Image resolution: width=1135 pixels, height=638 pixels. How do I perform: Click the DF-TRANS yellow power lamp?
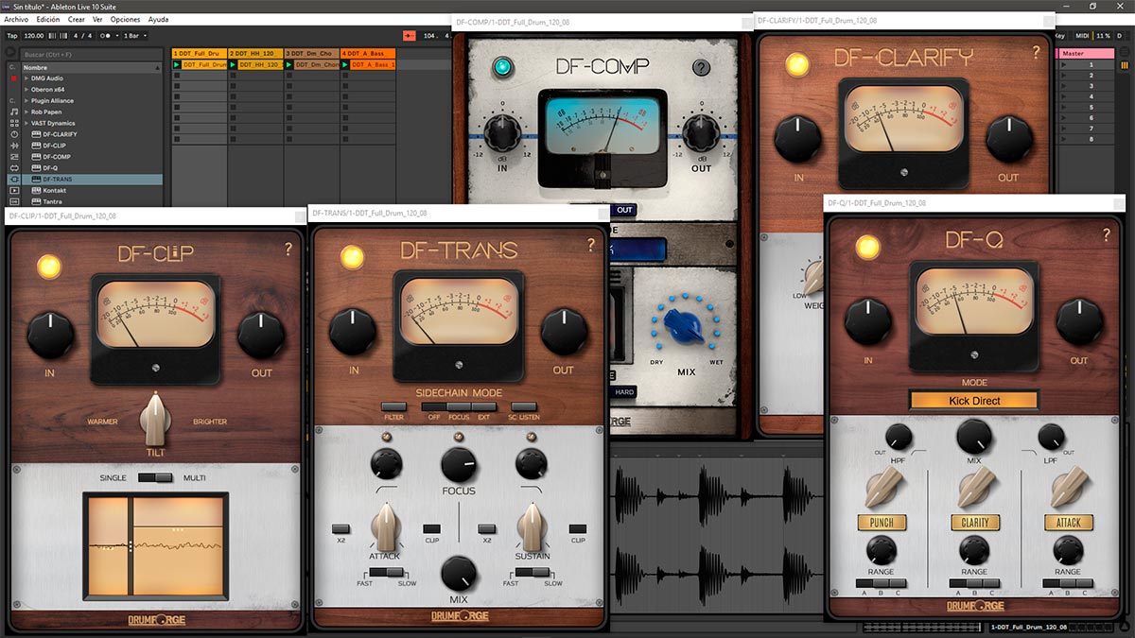pos(352,256)
